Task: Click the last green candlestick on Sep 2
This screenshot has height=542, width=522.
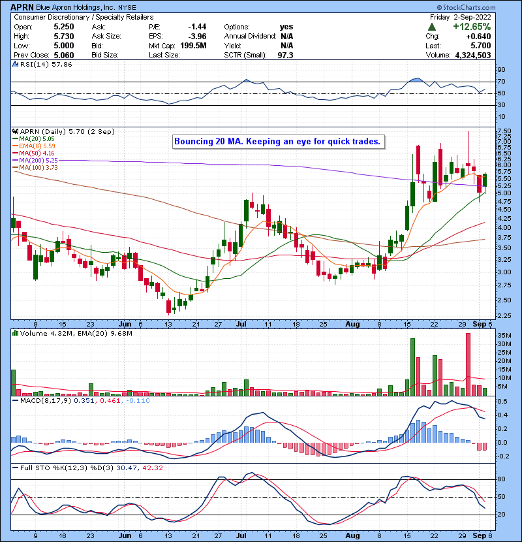Action: click(485, 180)
